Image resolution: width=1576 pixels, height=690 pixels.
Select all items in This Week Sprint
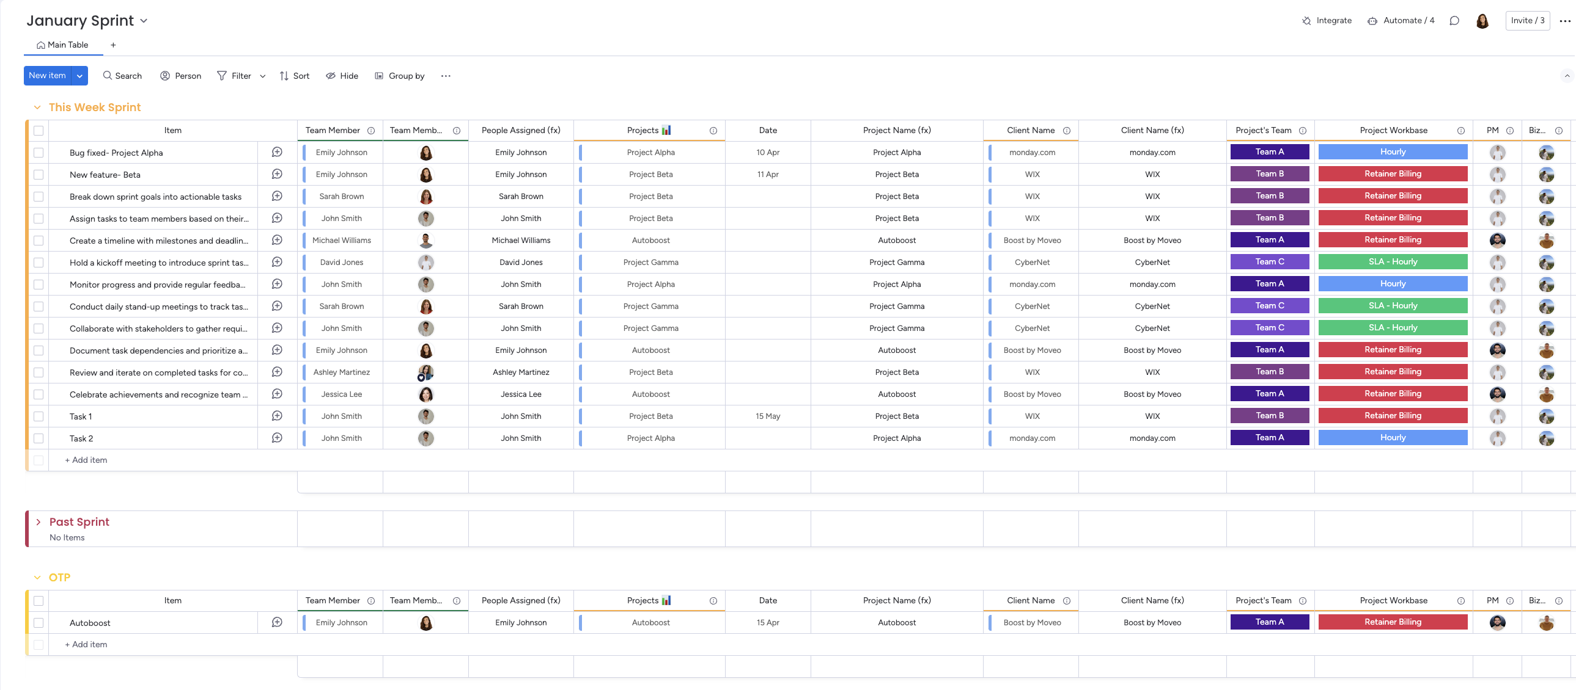click(39, 131)
